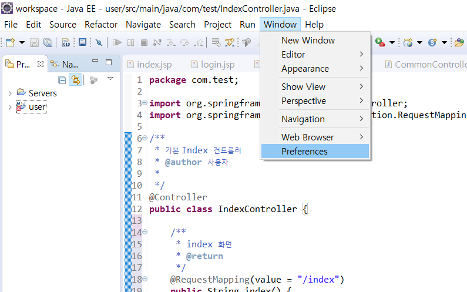Click the Step Into icon
Screen dimensions: 467x292
pyautogui.click(x=171, y=43)
